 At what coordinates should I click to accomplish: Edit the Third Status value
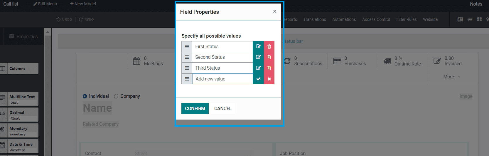pyautogui.click(x=258, y=68)
